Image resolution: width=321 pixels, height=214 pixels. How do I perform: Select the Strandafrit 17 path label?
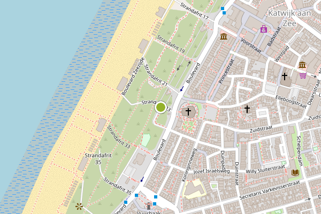tap(194, 11)
